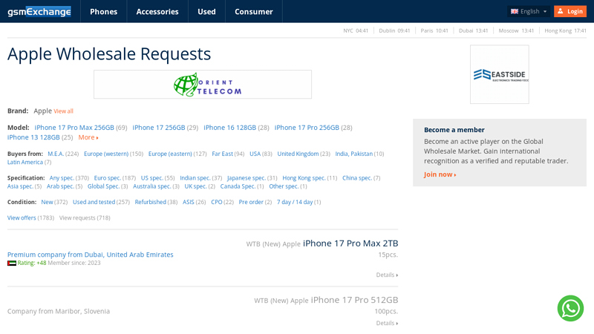Select Any spec. specification
The image size is (594, 334).
tap(62, 178)
